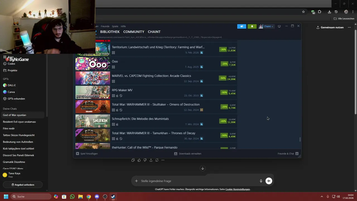The height and width of the screenshot is (201, 357).
Task: Click the RPG Maker MV thumbnail
Action: coord(93,92)
